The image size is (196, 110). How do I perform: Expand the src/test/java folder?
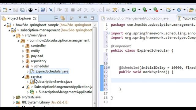coord(14,97)
